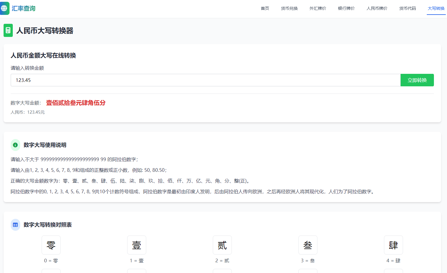
Task: Click the blue table icon beside 数字大写转换对照表
Action: pyautogui.click(x=15, y=225)
